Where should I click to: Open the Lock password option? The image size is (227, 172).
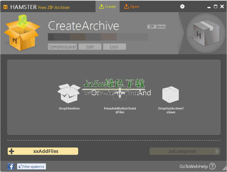[x=115, y=47]
